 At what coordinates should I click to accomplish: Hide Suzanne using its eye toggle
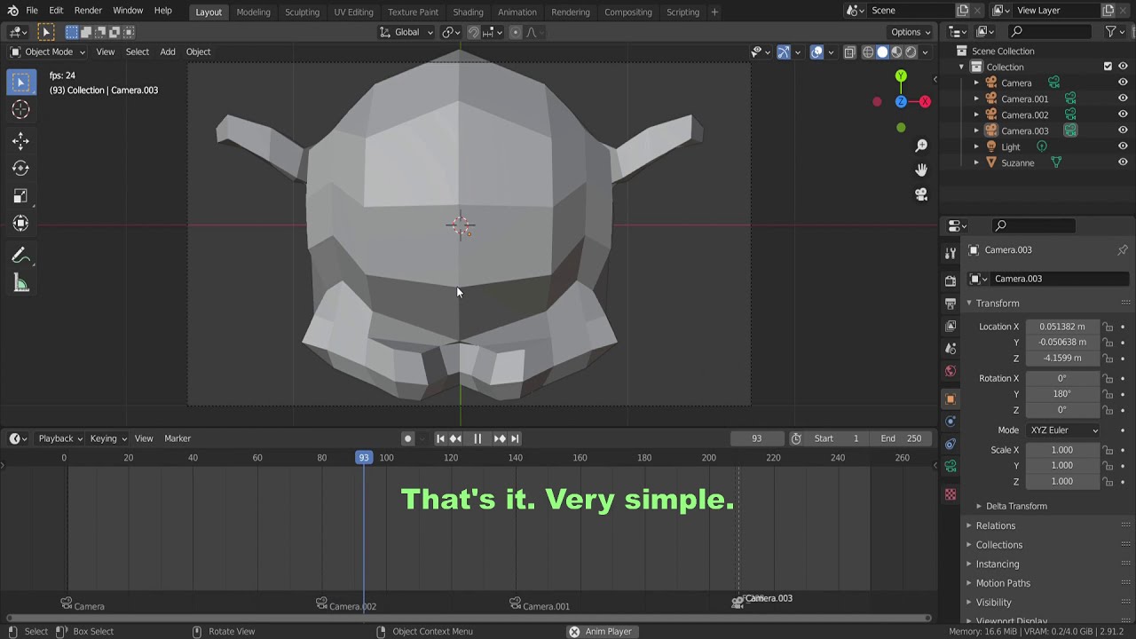(1122, 162)
